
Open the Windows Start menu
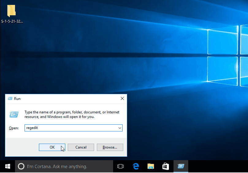click(x=7, y=167)
